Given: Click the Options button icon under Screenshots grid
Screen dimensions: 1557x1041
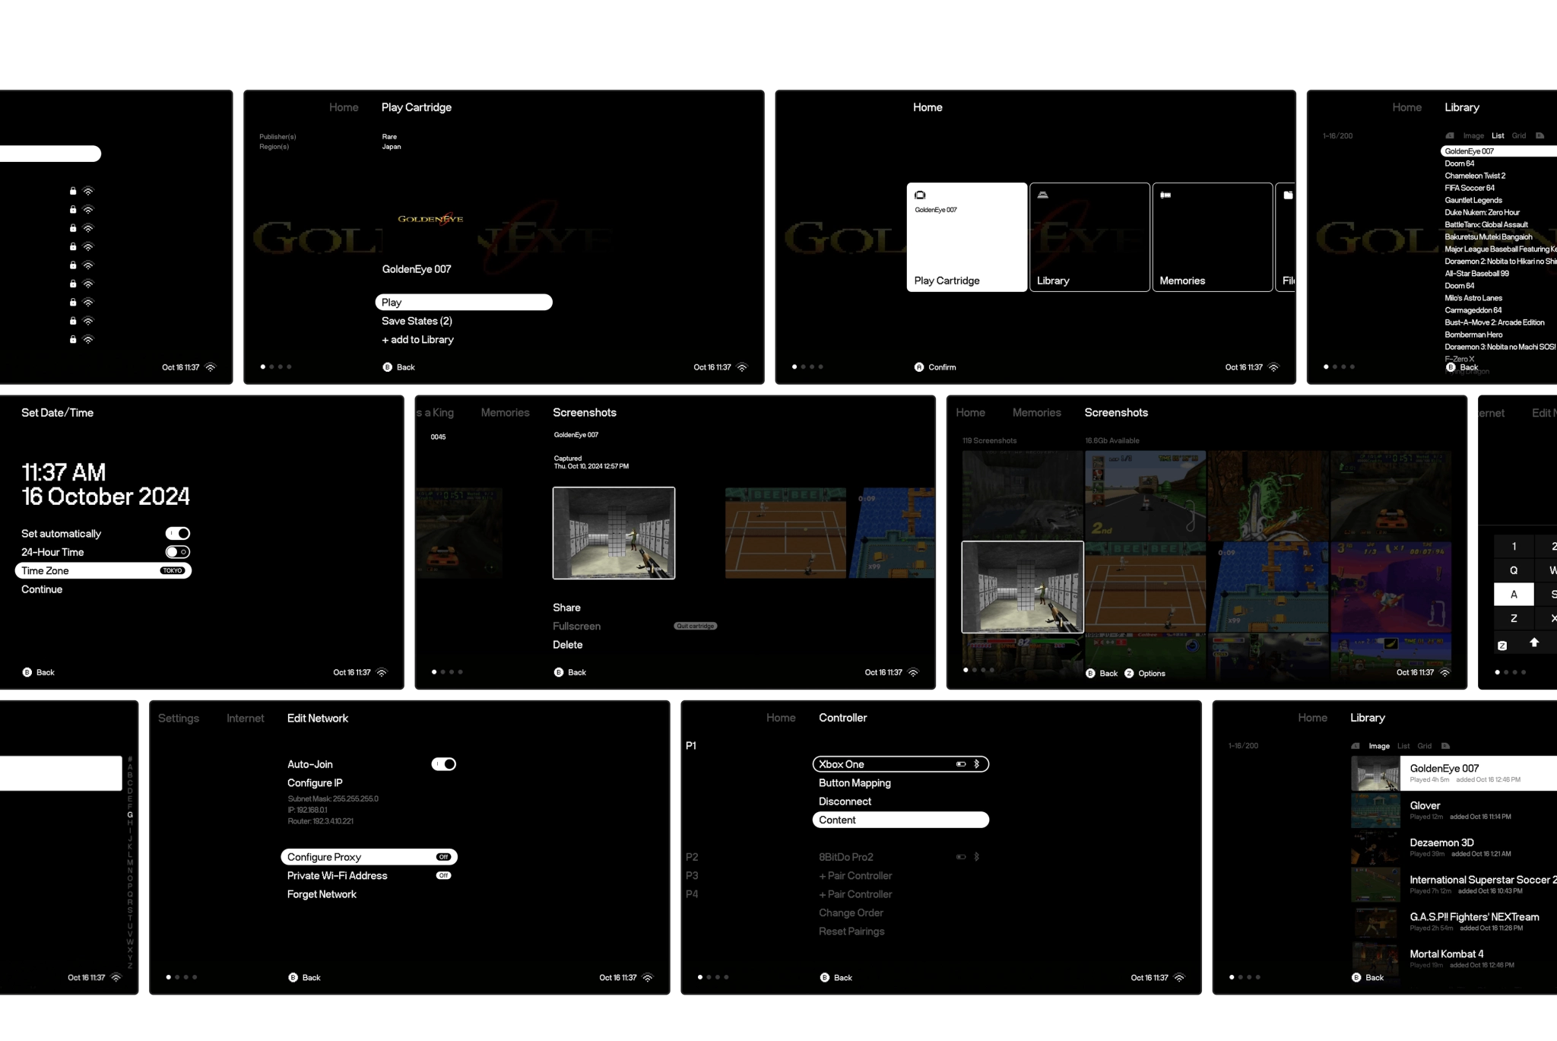Looking at the screenshot, I should [1129, 673].
